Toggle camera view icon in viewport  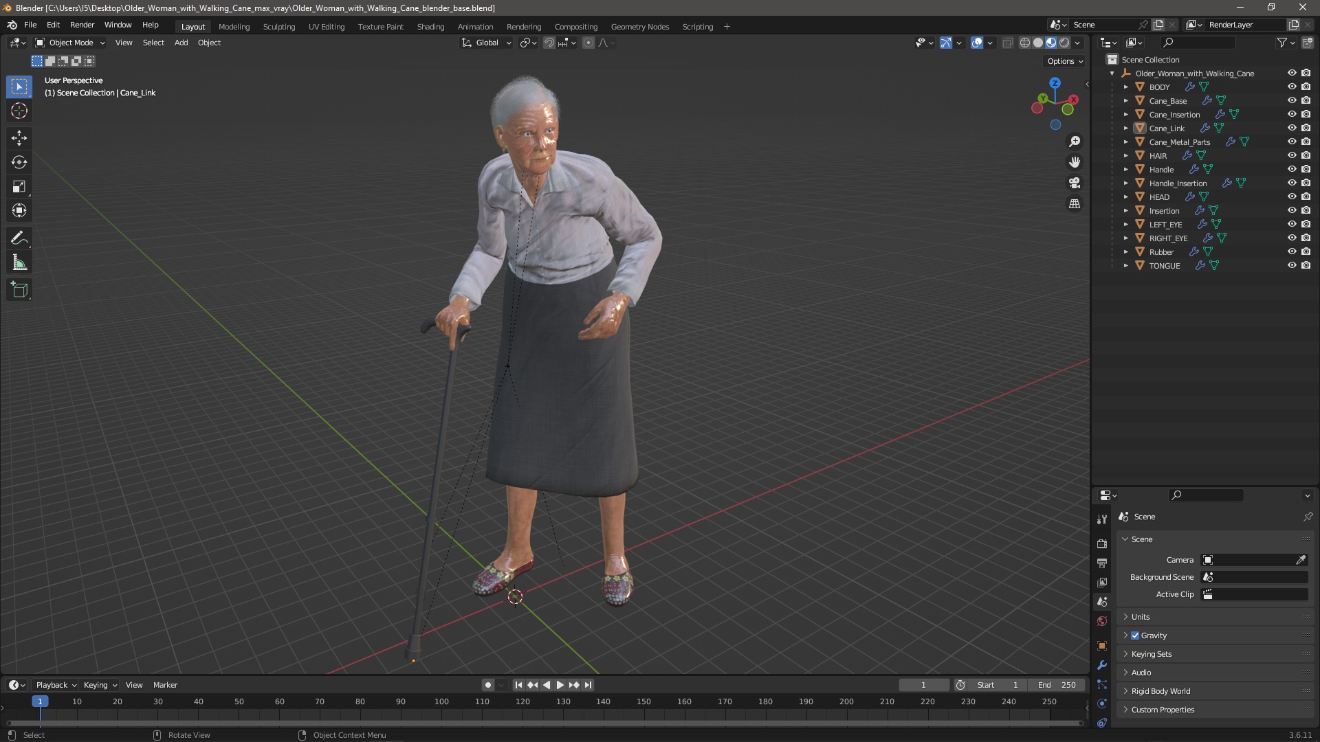(1074, 183)
